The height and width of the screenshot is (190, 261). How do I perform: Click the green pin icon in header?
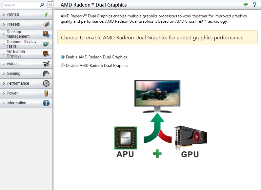[x=245, y=5]
